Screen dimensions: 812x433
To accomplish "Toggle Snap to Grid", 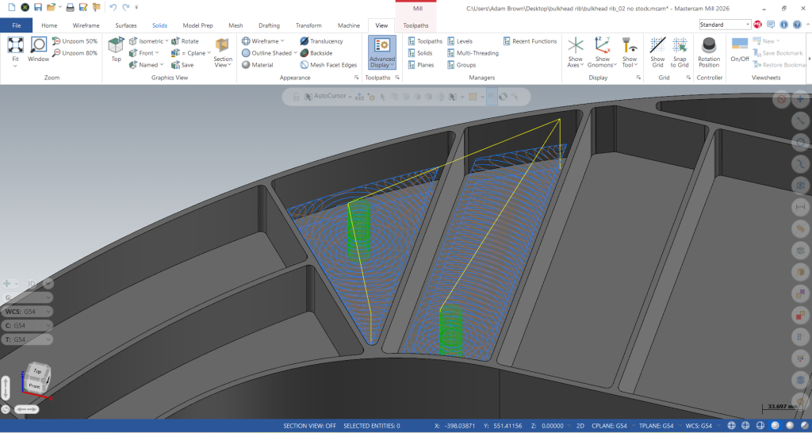I will point(680,52).
